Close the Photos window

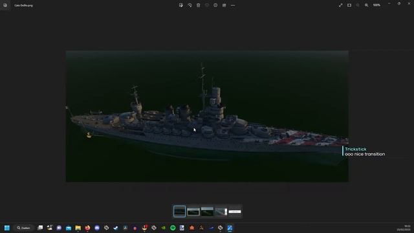(x=409, y=4)
